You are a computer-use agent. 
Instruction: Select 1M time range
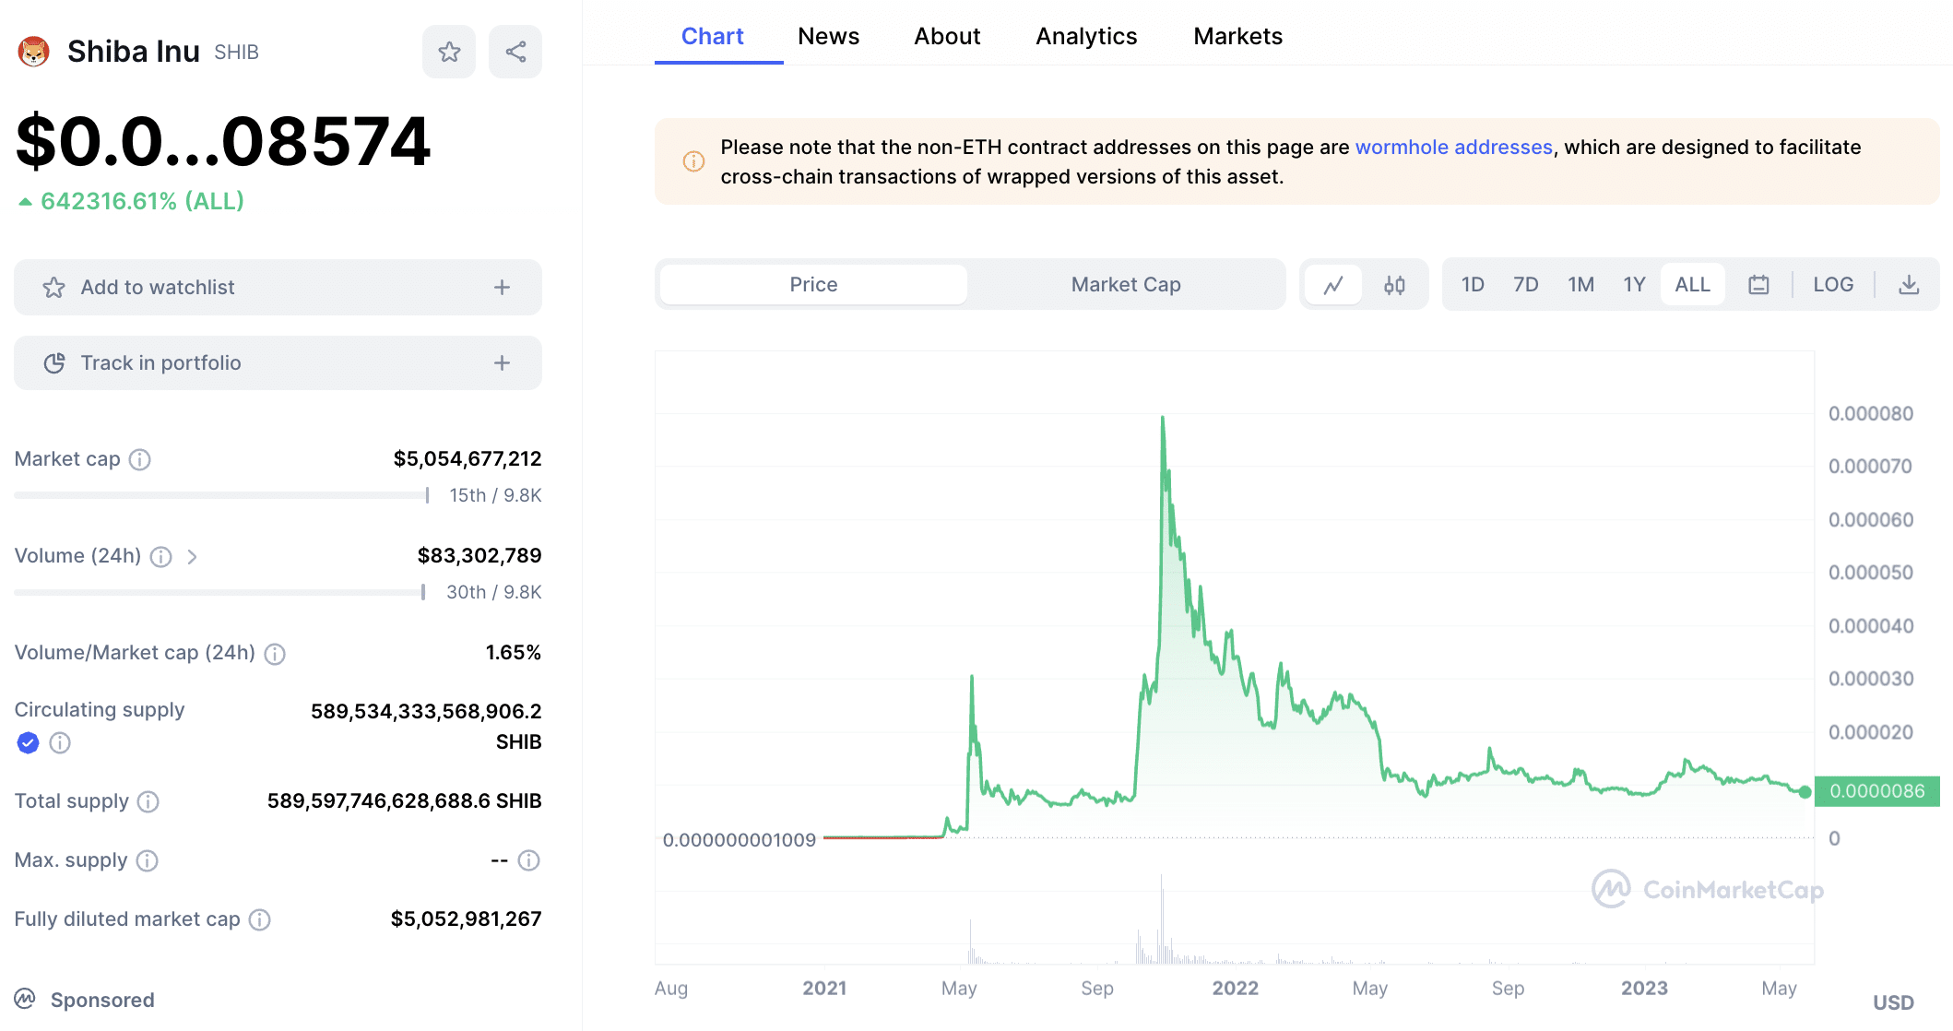1580,285
